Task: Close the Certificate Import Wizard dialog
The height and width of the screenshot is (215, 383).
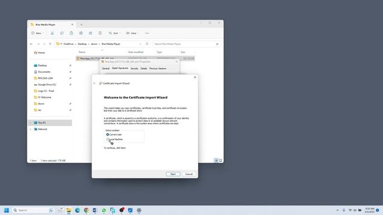Action: point(195,77)
